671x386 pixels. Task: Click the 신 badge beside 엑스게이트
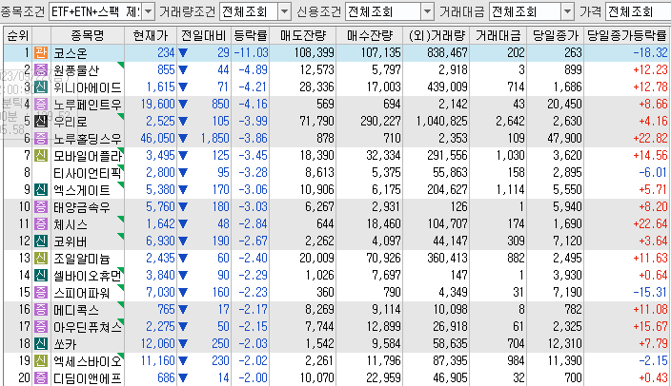point(41,189)
